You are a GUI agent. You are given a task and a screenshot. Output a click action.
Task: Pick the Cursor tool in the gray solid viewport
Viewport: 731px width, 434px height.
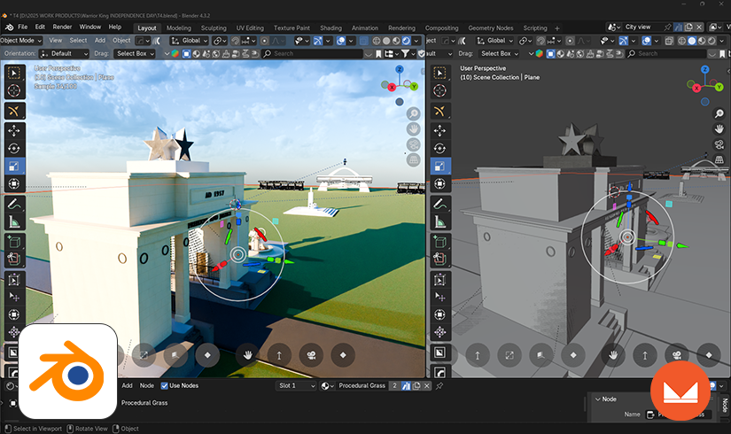pyautogui.click(x=439, y=90)
